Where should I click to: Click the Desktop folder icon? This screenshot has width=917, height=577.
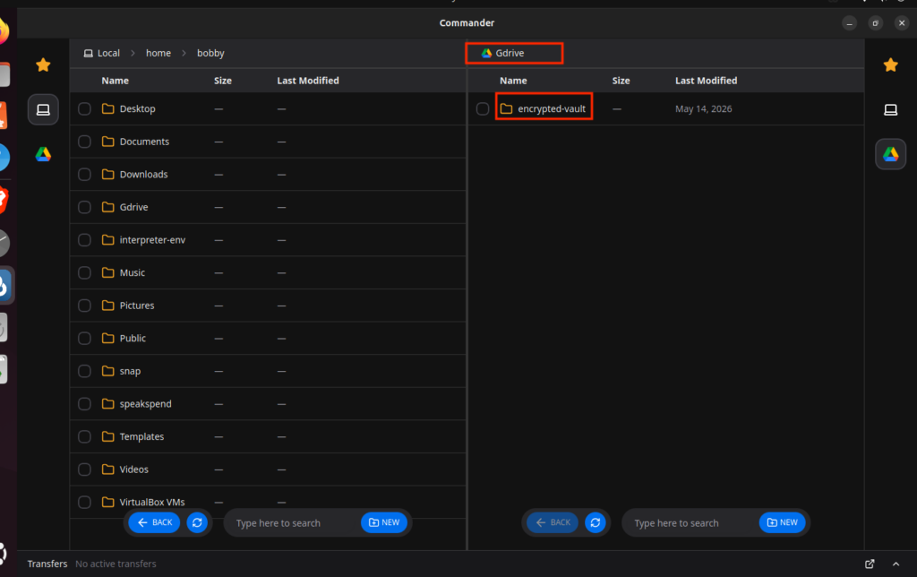107,108
